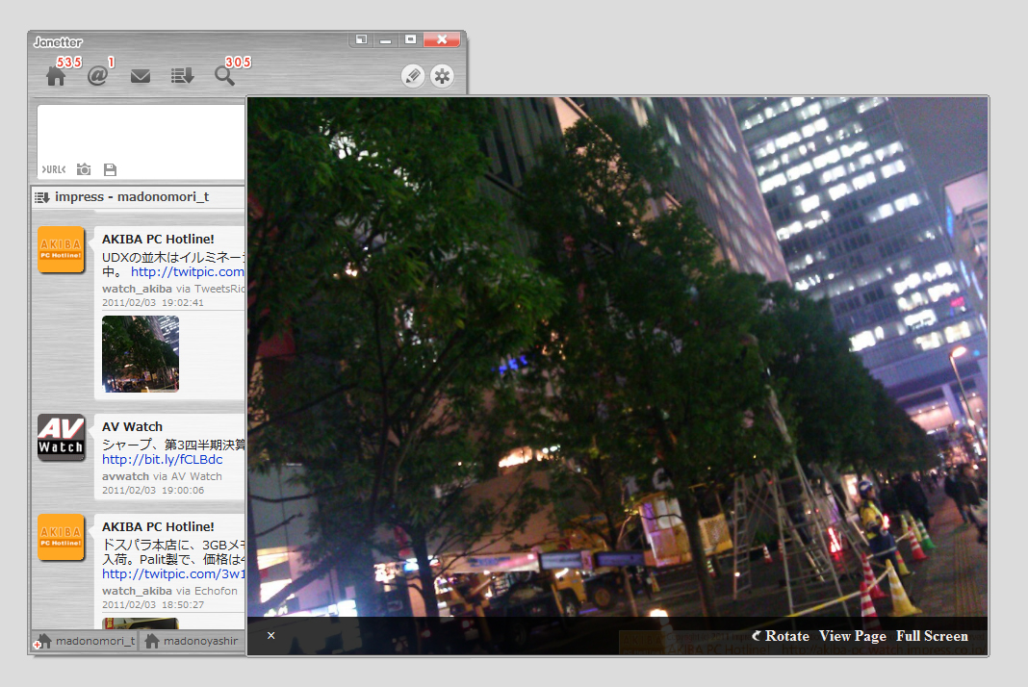The width and height of the screenshot is (1028, 687).
Task: Switch to the madonomori_t tab
Action: pyautogui.click(x=89, y=640)
